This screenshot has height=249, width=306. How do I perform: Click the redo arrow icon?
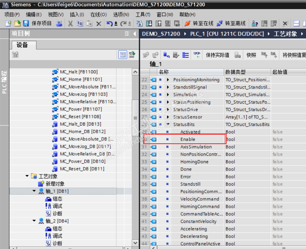click(123, 24)
